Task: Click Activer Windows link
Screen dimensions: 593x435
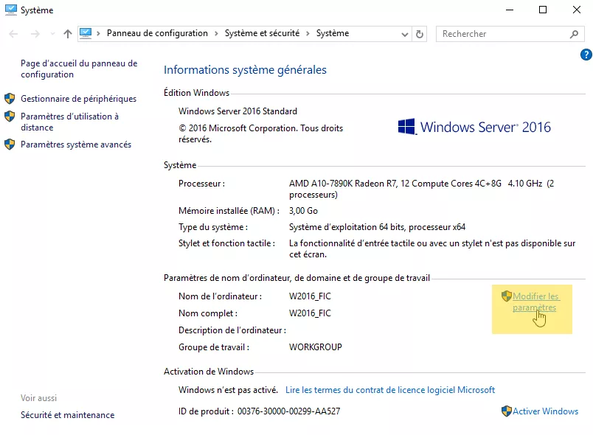Action: (x=545, y=411)
